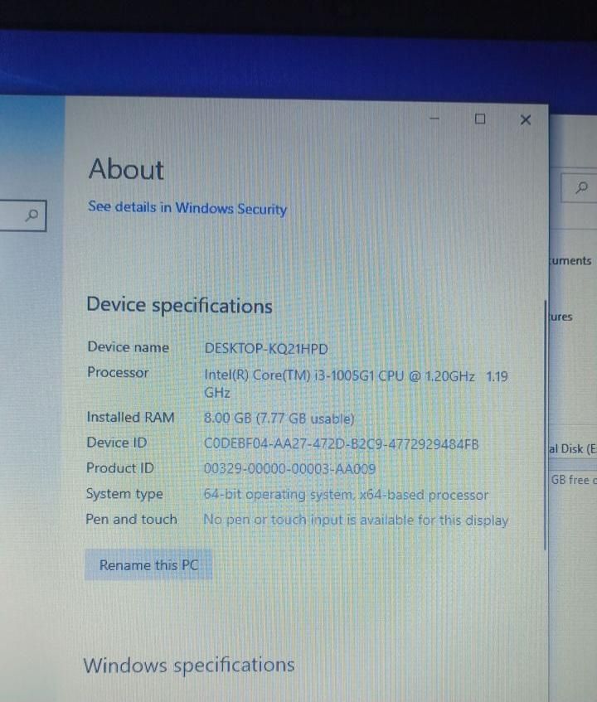Click the Pen and touch label
Image resolution: width=597 pixels, height=702 pixels.
(x=131, y=520)
